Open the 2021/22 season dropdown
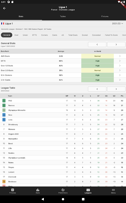 (x=117, y=24)
